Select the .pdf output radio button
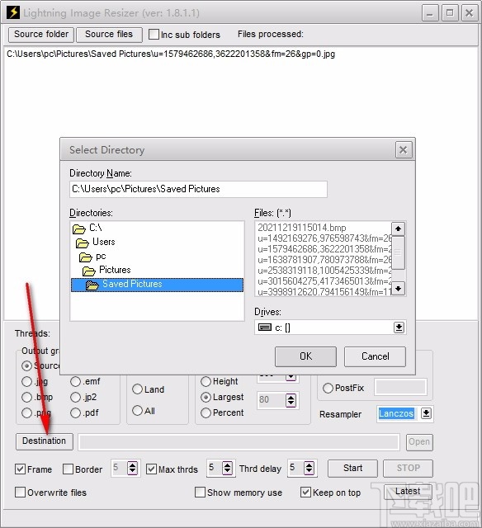The height and width of the screenshot is (528, 482). pyautogui.click(x=75, y=412)
